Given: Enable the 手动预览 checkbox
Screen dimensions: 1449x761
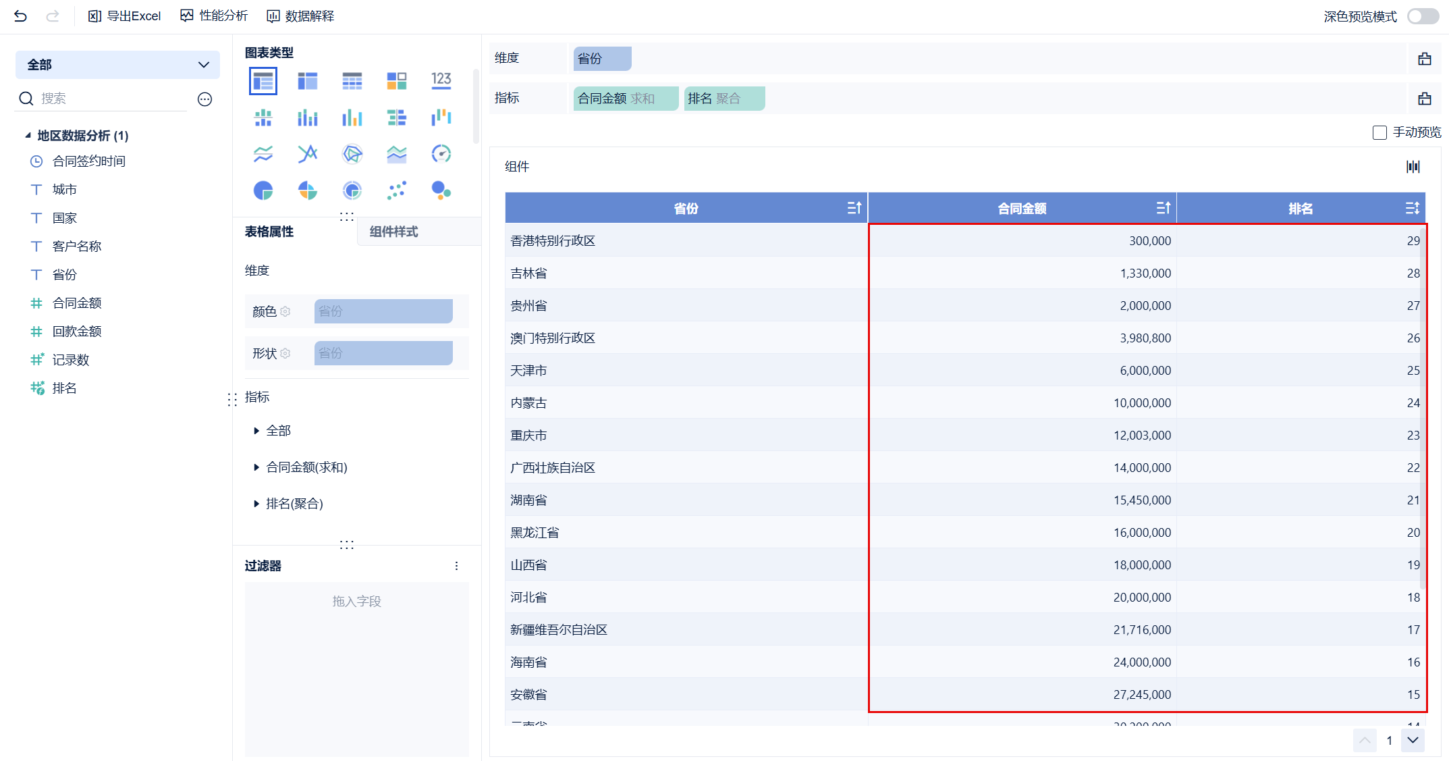Looking at the screenshot, I should click(x=1379, y=132).
